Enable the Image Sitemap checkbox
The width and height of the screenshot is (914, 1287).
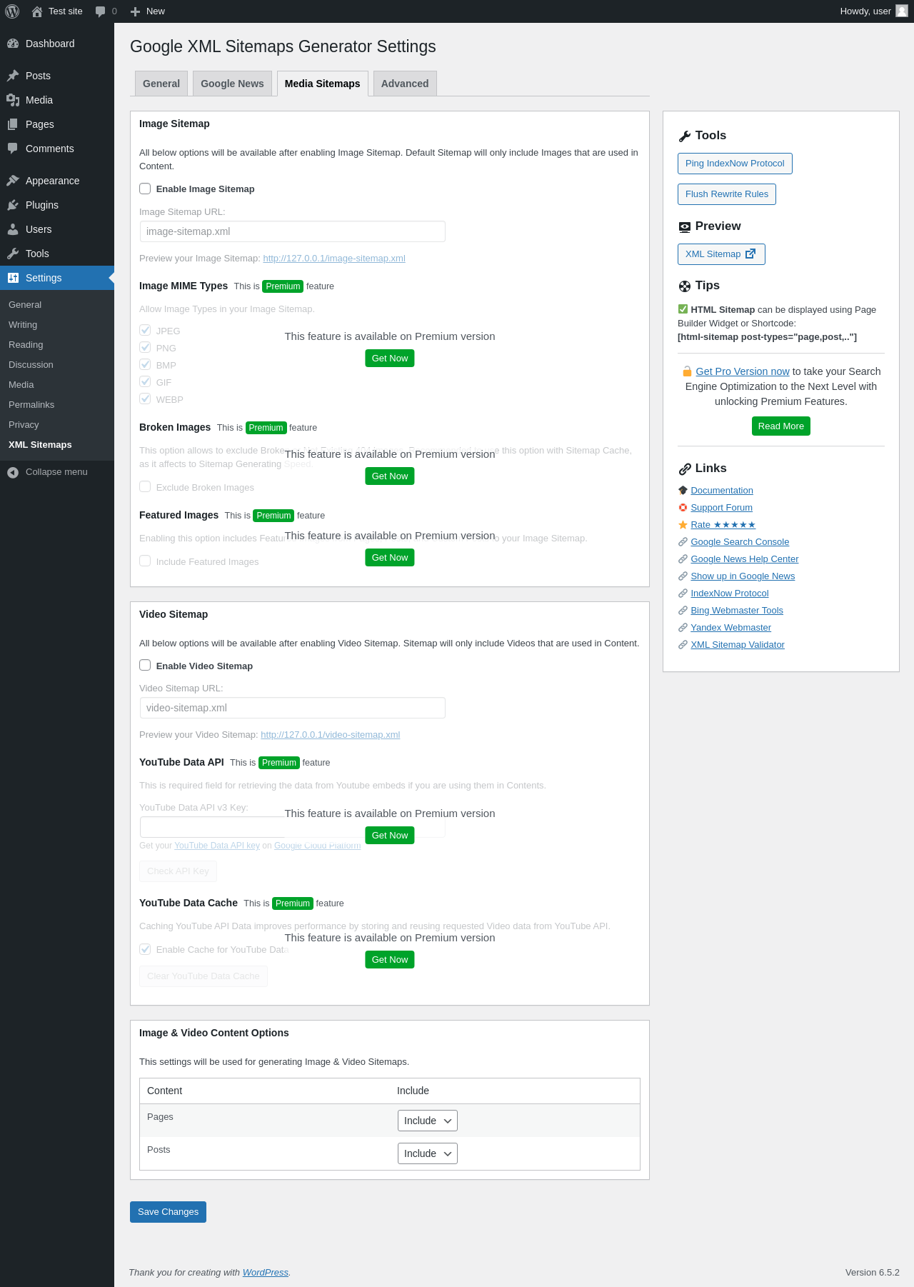[145, 189]
